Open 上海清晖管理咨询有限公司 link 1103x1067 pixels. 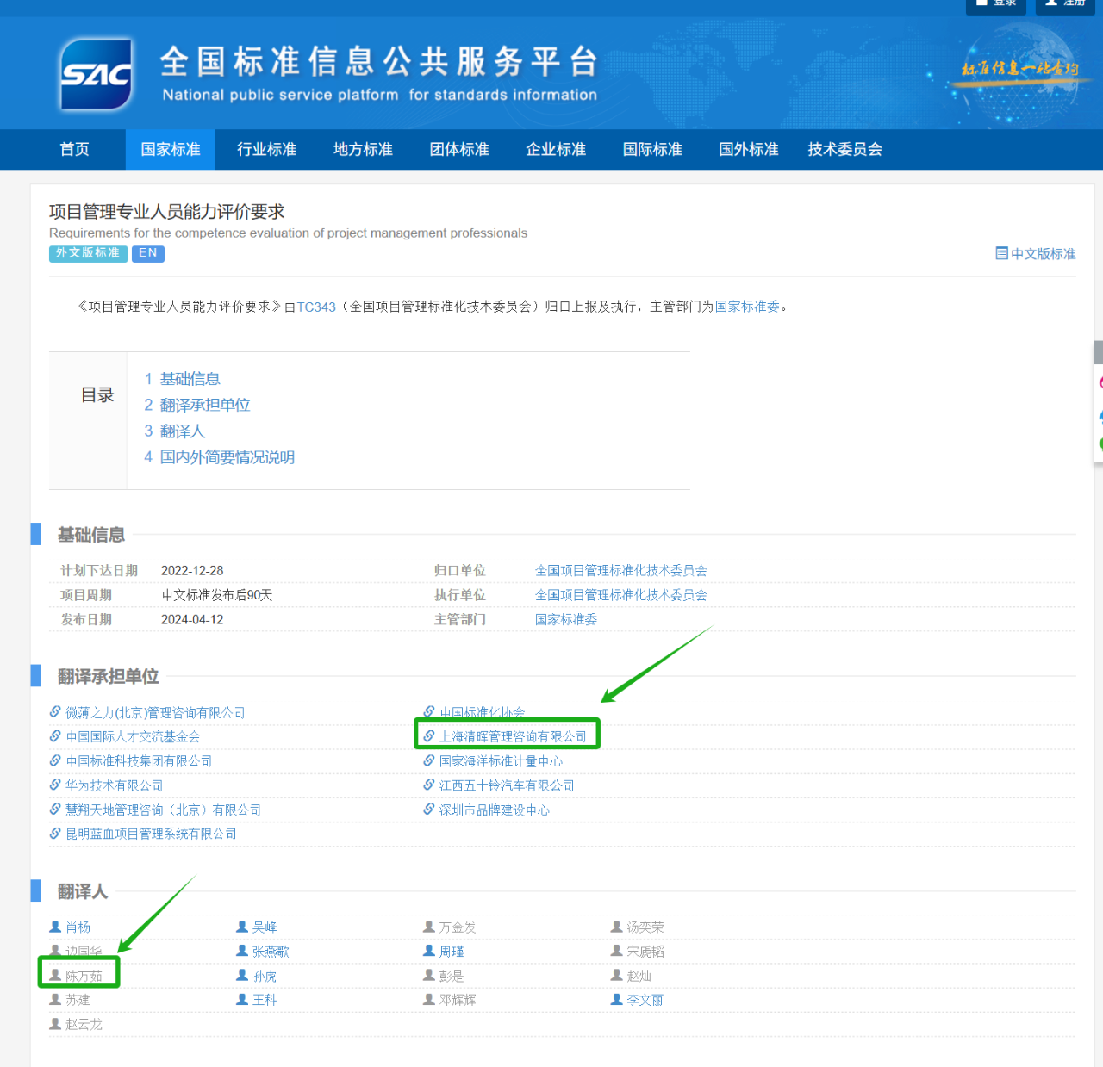click(513, 736)
